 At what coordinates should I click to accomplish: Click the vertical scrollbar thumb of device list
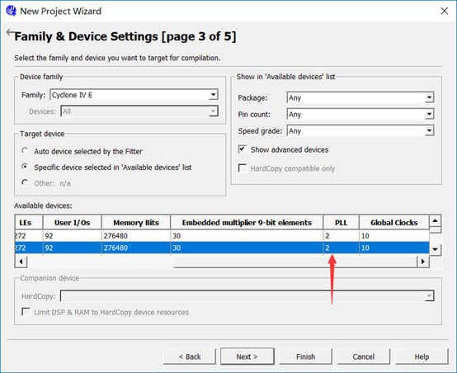(x=436, y=229)
